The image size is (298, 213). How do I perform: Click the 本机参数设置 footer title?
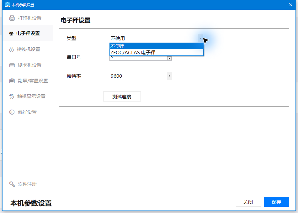coord(31,203)
